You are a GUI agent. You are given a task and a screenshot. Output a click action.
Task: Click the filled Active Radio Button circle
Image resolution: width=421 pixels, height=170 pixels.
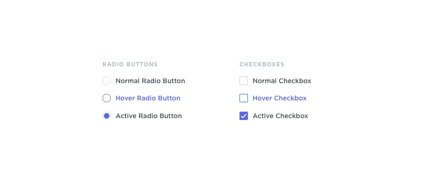point(107,116)
